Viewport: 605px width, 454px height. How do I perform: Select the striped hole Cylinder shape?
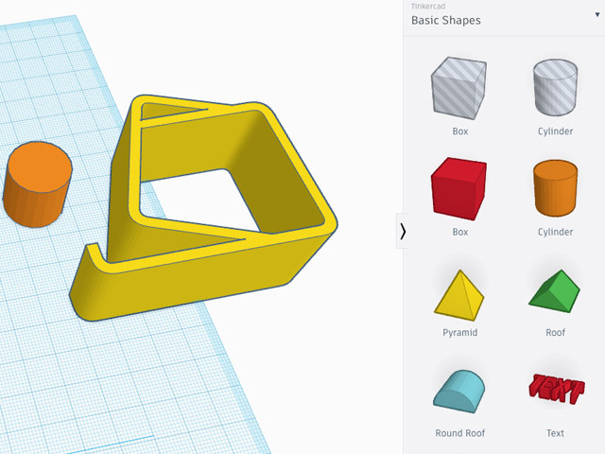[555, 88]
